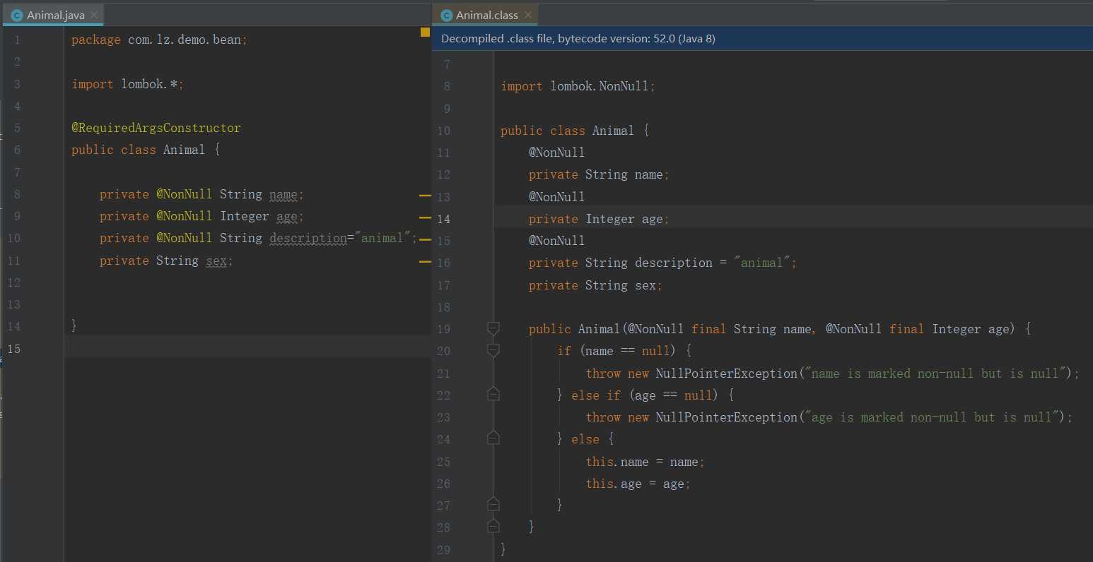Click the warning stripe beside the name field line
Image resolution: width=1093 pixels, height=562 pixels.
[x=425, y=195]
